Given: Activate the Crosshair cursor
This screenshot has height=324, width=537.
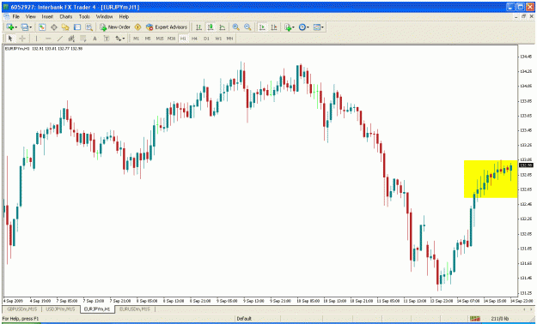Looking at the screenshot, I should 22,39.
